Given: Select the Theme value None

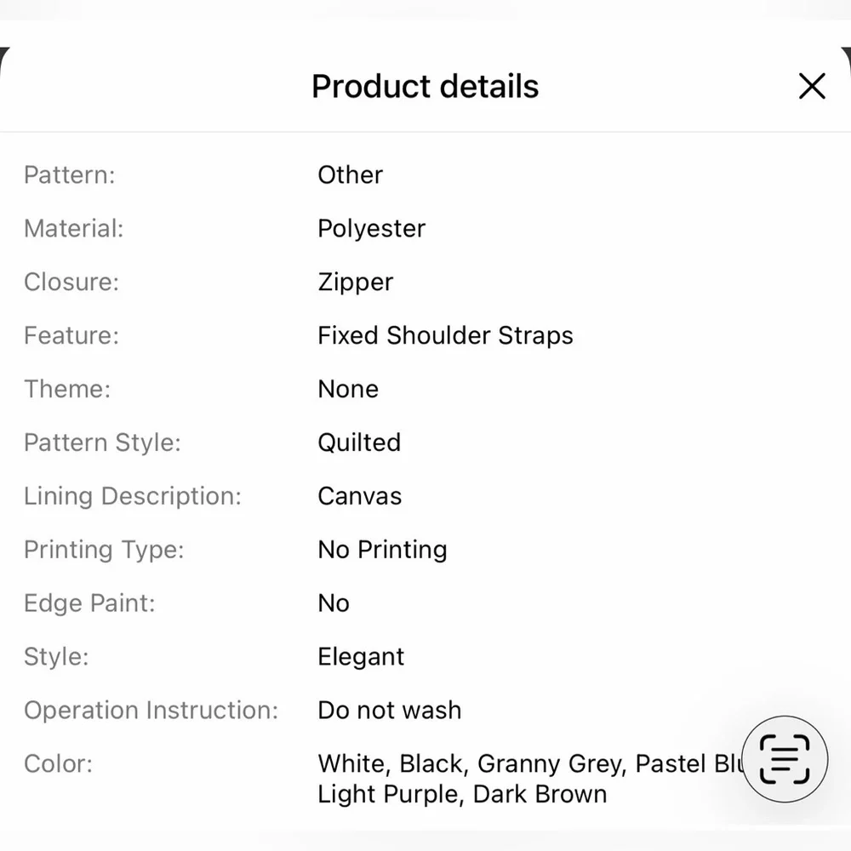Looking at the screenshot, I should (348, 389).
